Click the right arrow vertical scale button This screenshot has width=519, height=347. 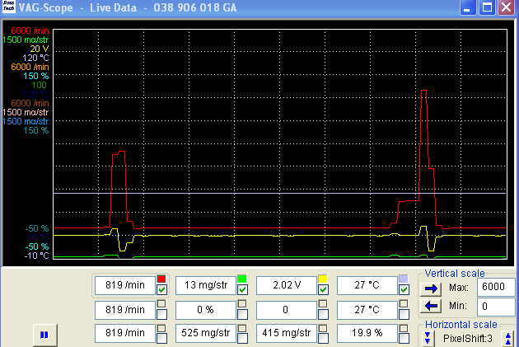point(432,288)
